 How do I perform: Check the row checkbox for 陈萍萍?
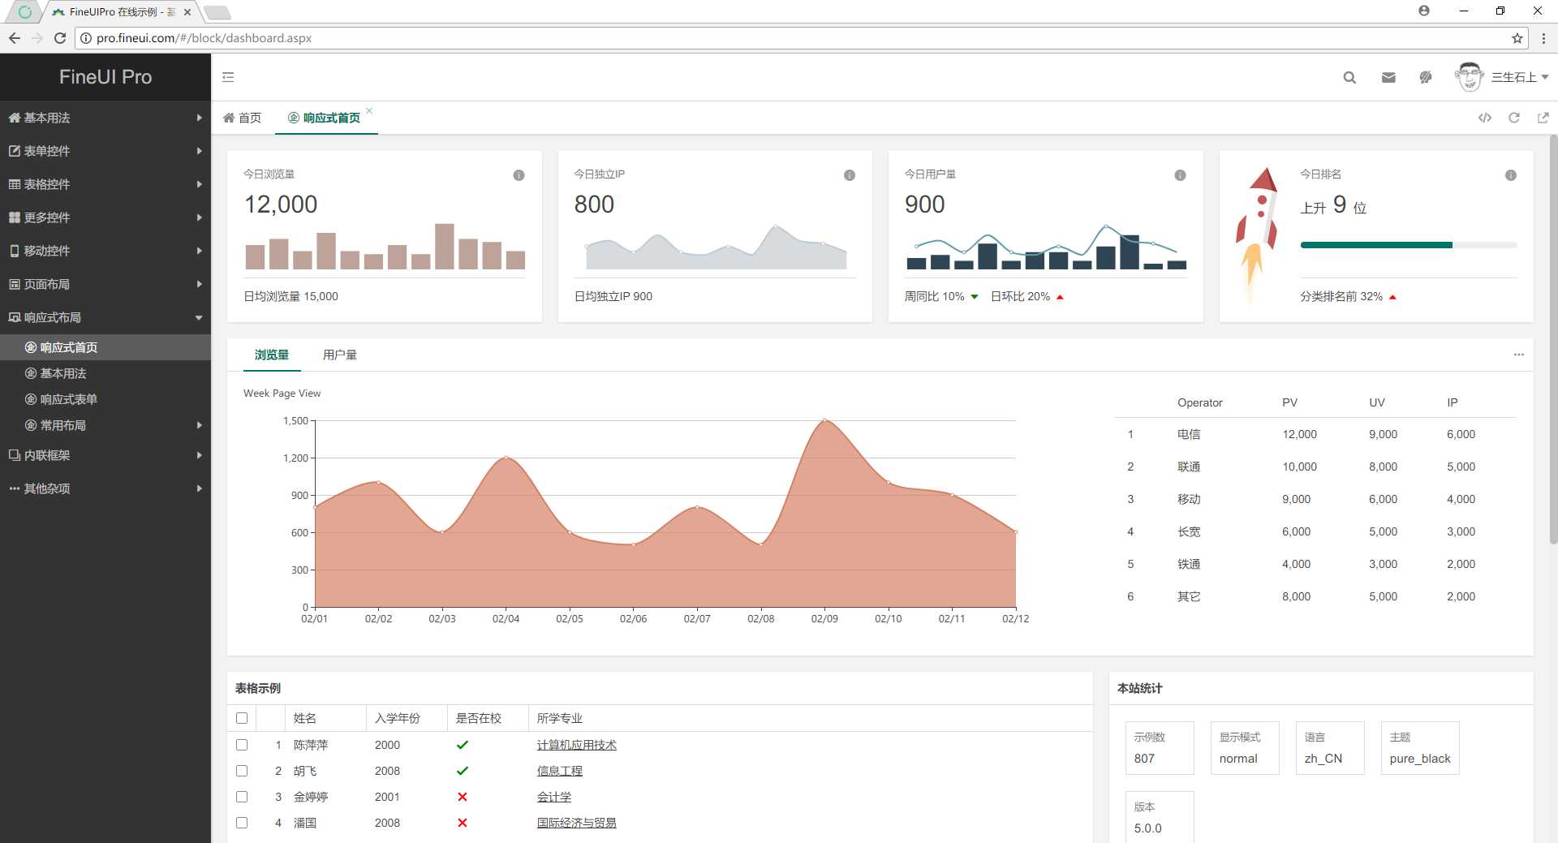(242, 745)
